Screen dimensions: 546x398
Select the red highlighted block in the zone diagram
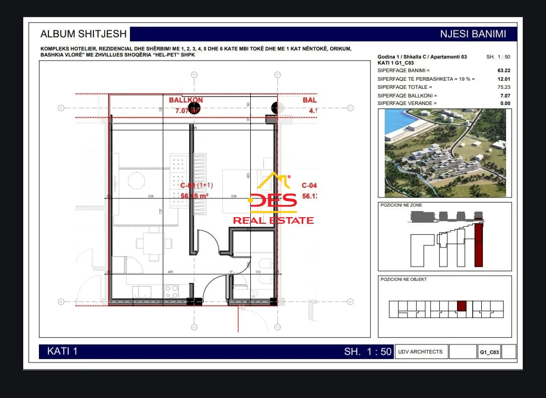479,245
